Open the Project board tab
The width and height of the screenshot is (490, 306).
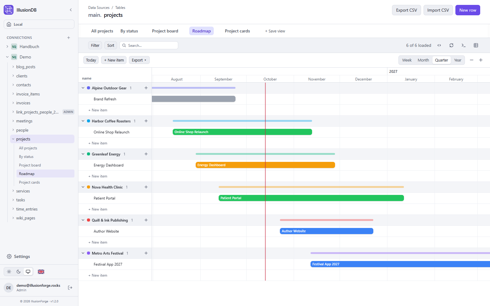click(x=165, y=31)
